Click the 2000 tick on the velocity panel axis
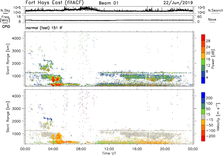Image resolution: width=223 pixels, height=155 pixels. [x=16, y=121]
